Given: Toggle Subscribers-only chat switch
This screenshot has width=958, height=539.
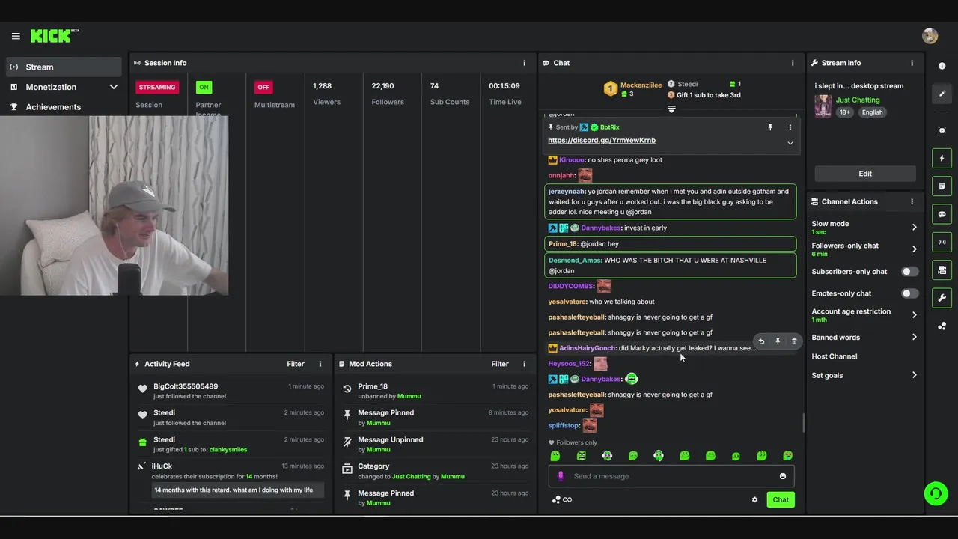Looking at the screenshot, I should tap(909, 272).
